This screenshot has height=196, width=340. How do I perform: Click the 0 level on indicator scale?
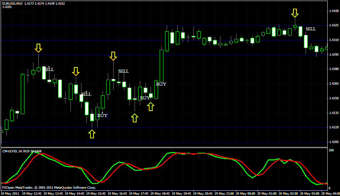click(330, 188)
